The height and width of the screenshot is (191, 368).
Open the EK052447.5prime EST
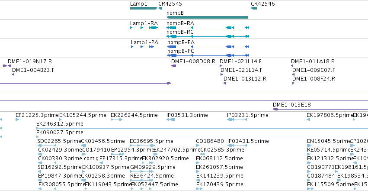[x=141, y=189]
